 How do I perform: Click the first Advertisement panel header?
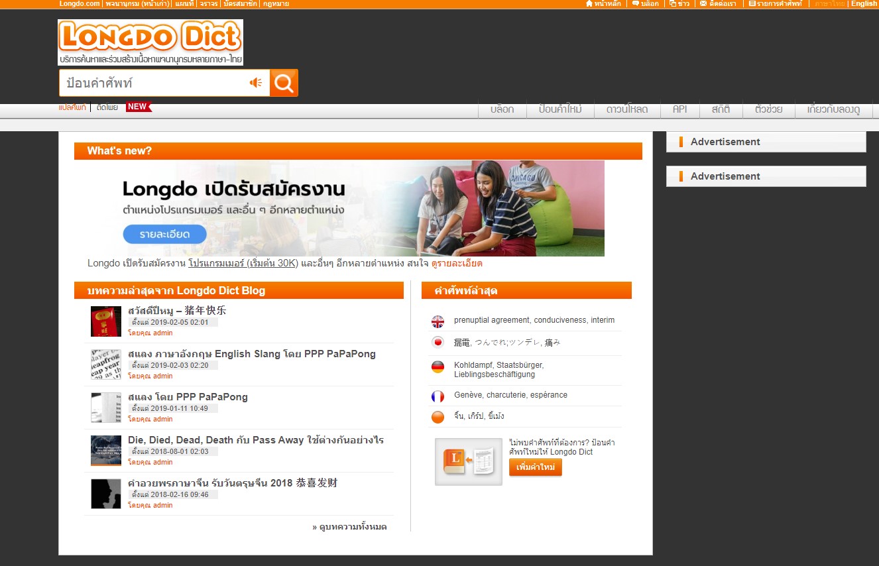pos(766,142)
